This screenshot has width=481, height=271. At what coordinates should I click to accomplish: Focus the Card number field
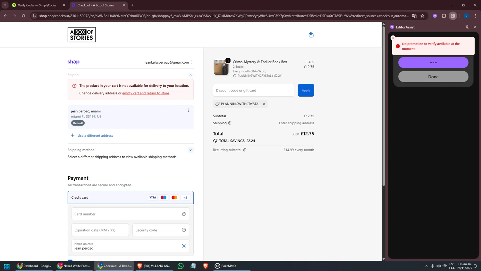coord(131,214)
